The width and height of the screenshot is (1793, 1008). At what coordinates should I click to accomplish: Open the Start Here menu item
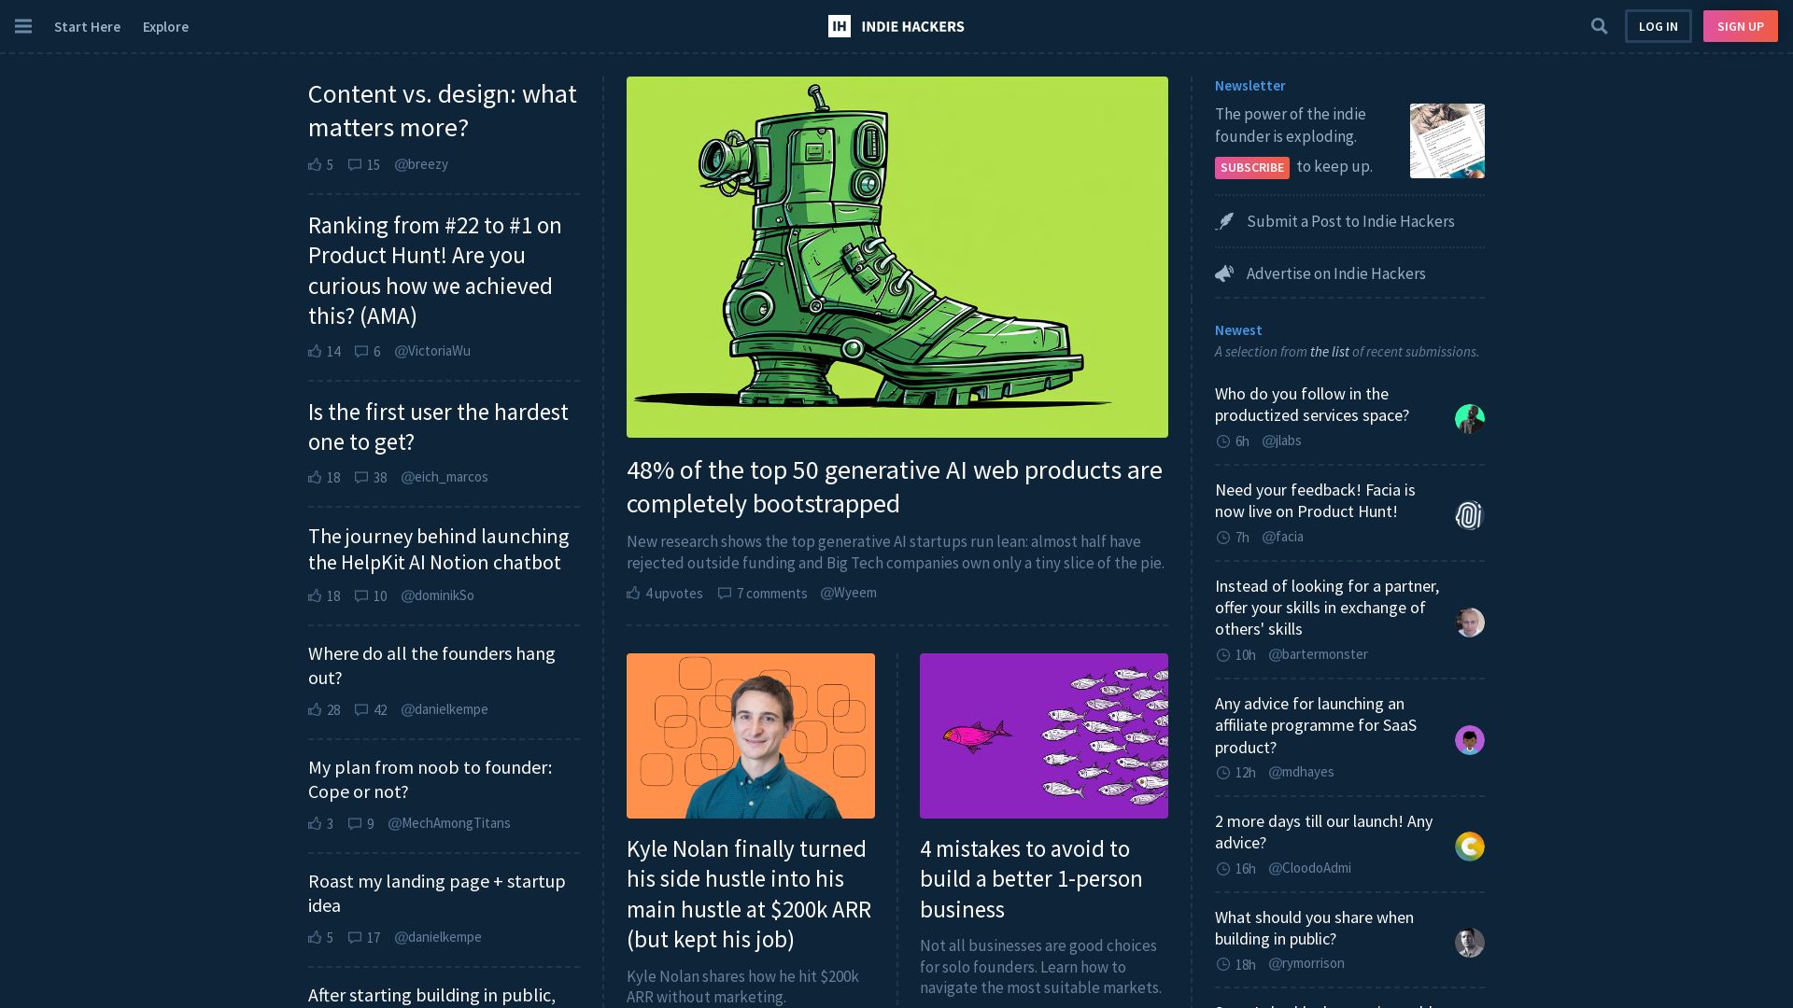(x=87, y=26)
